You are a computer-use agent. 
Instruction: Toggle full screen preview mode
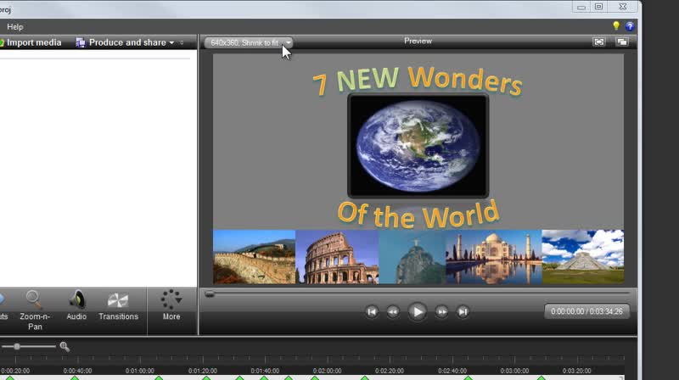599,42
